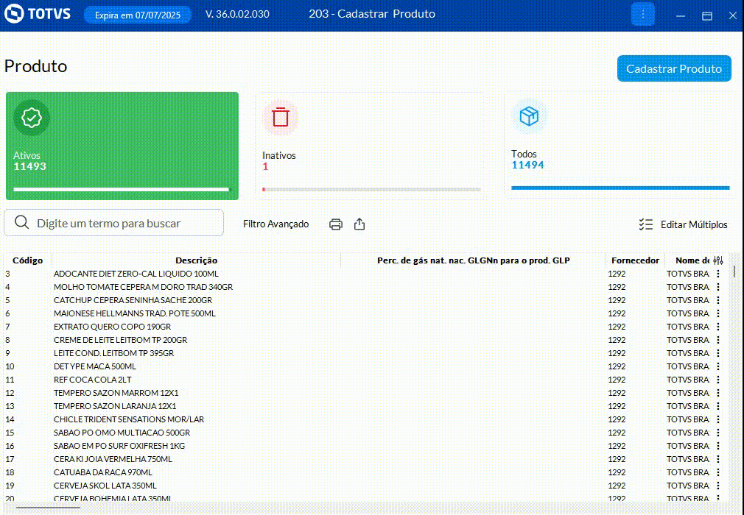This screenshot has height=515, width=744.
Task: Click the blue Todos progress bar
Action: (x=620, y=188)
